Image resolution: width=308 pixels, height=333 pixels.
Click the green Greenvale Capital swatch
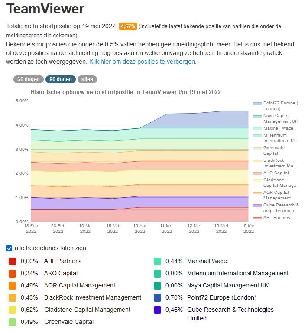pos(12,322)
